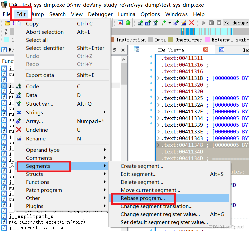
Task: Click the convert-to-data toolbar icon
Action: click(148, 23)
